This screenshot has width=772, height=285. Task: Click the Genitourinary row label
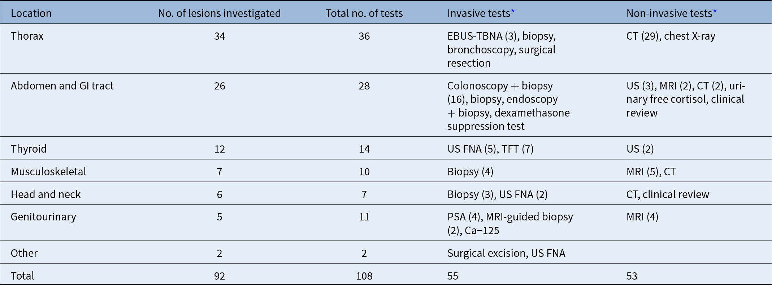[x=43, y=217]
